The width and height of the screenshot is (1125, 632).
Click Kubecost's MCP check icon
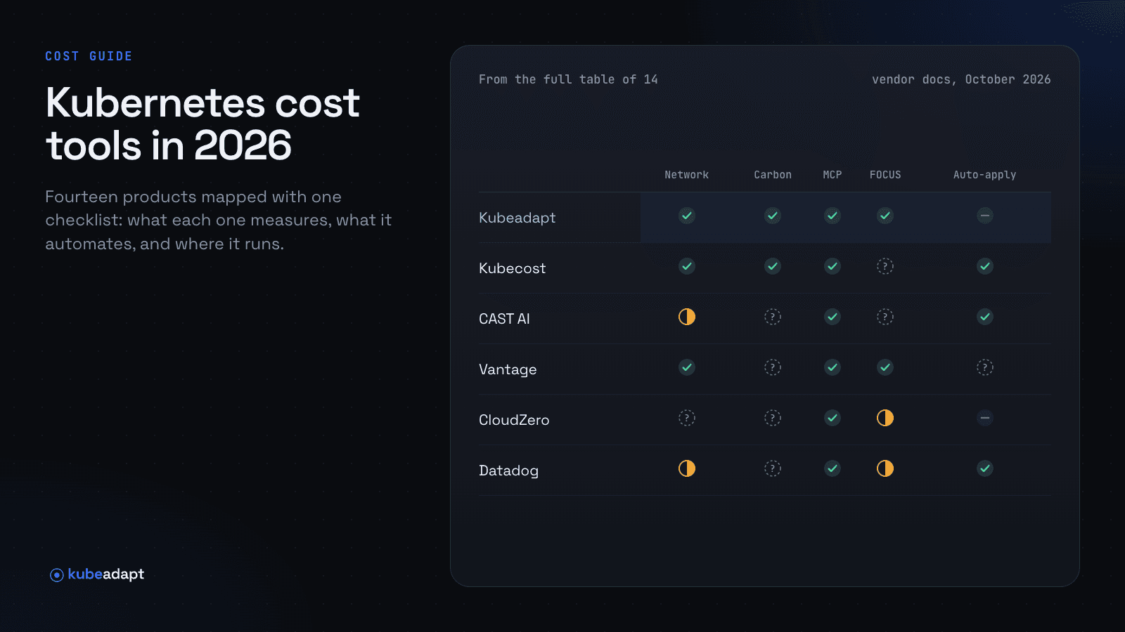[x=832, y=266]
